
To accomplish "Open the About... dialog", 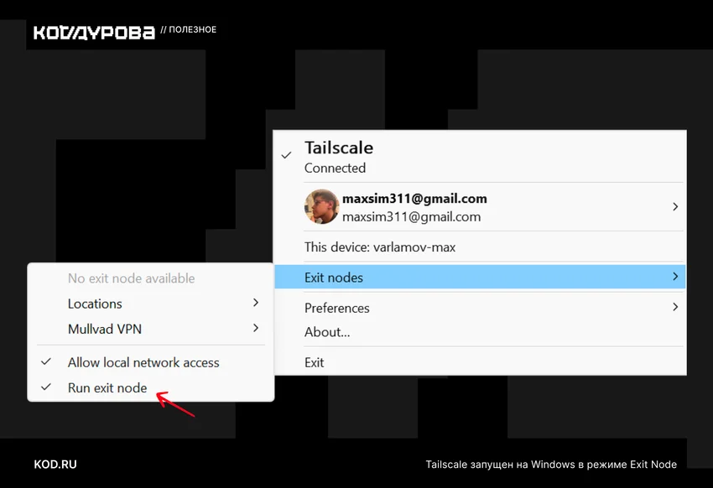I will pyautogui.click(x=480, y=332).
